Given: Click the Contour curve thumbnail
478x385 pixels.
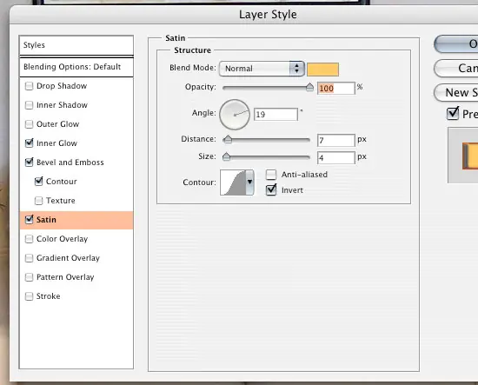Looking at the screenshot, I should point(233,183).
